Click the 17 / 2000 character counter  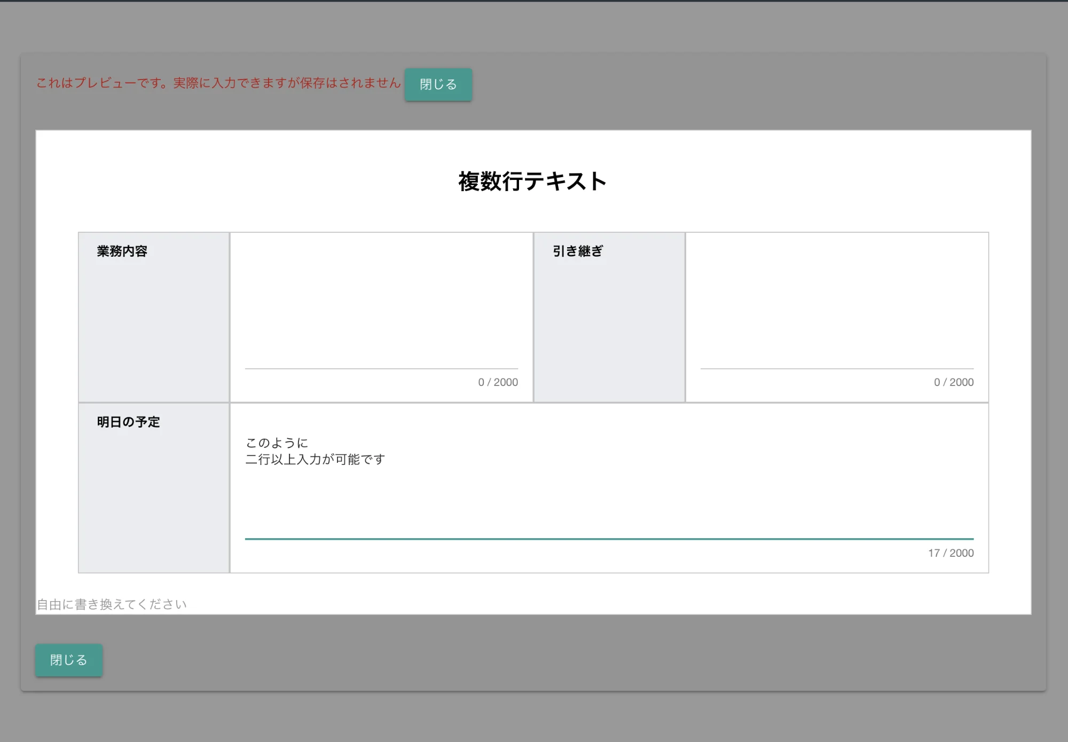pos(951,553)
